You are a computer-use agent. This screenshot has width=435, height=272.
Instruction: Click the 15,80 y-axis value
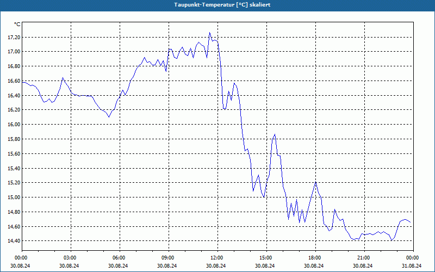click(x=13, y=139)
